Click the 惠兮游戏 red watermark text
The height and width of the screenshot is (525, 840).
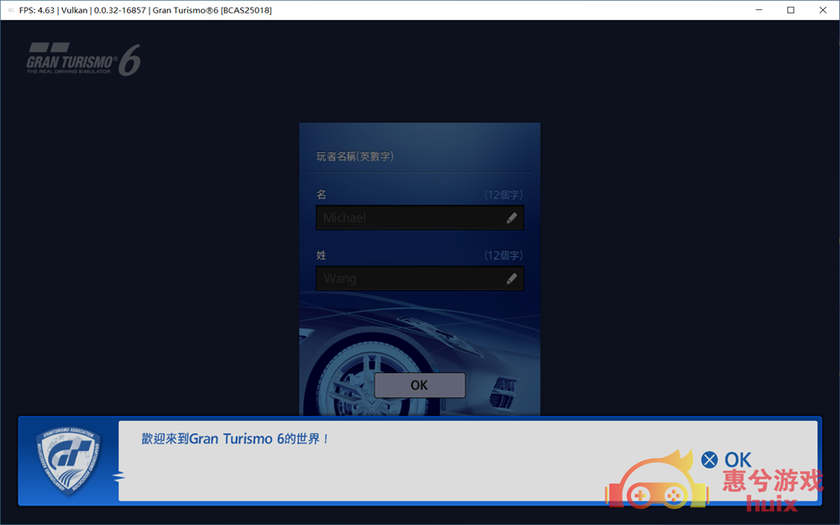[773, 481]
